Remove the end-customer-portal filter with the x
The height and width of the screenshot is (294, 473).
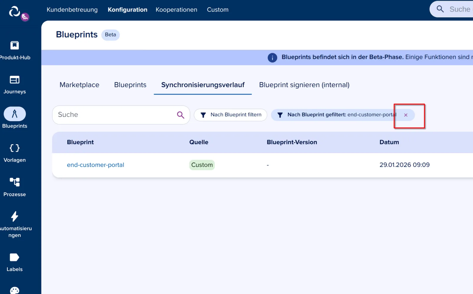[x=406, y=115]
